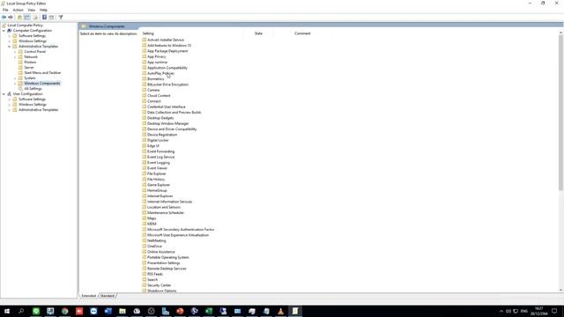Screen dimensions: 564x317
Task: Collapse Administrative Templates under Computer Configuration
Action: [10, 47]
